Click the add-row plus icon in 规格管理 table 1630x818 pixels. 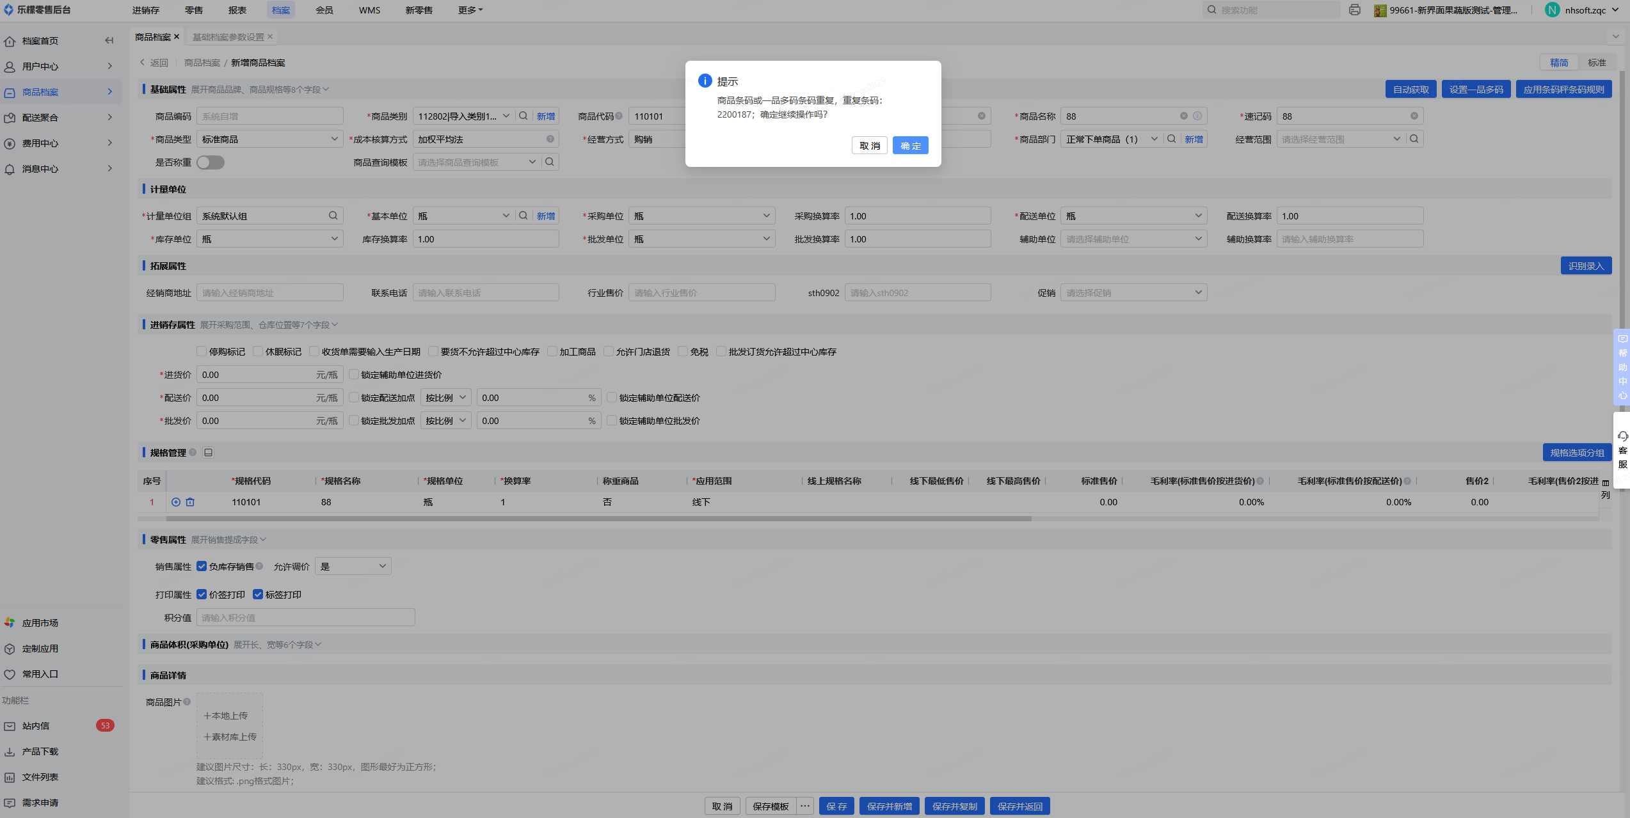(x=176, y=502)
